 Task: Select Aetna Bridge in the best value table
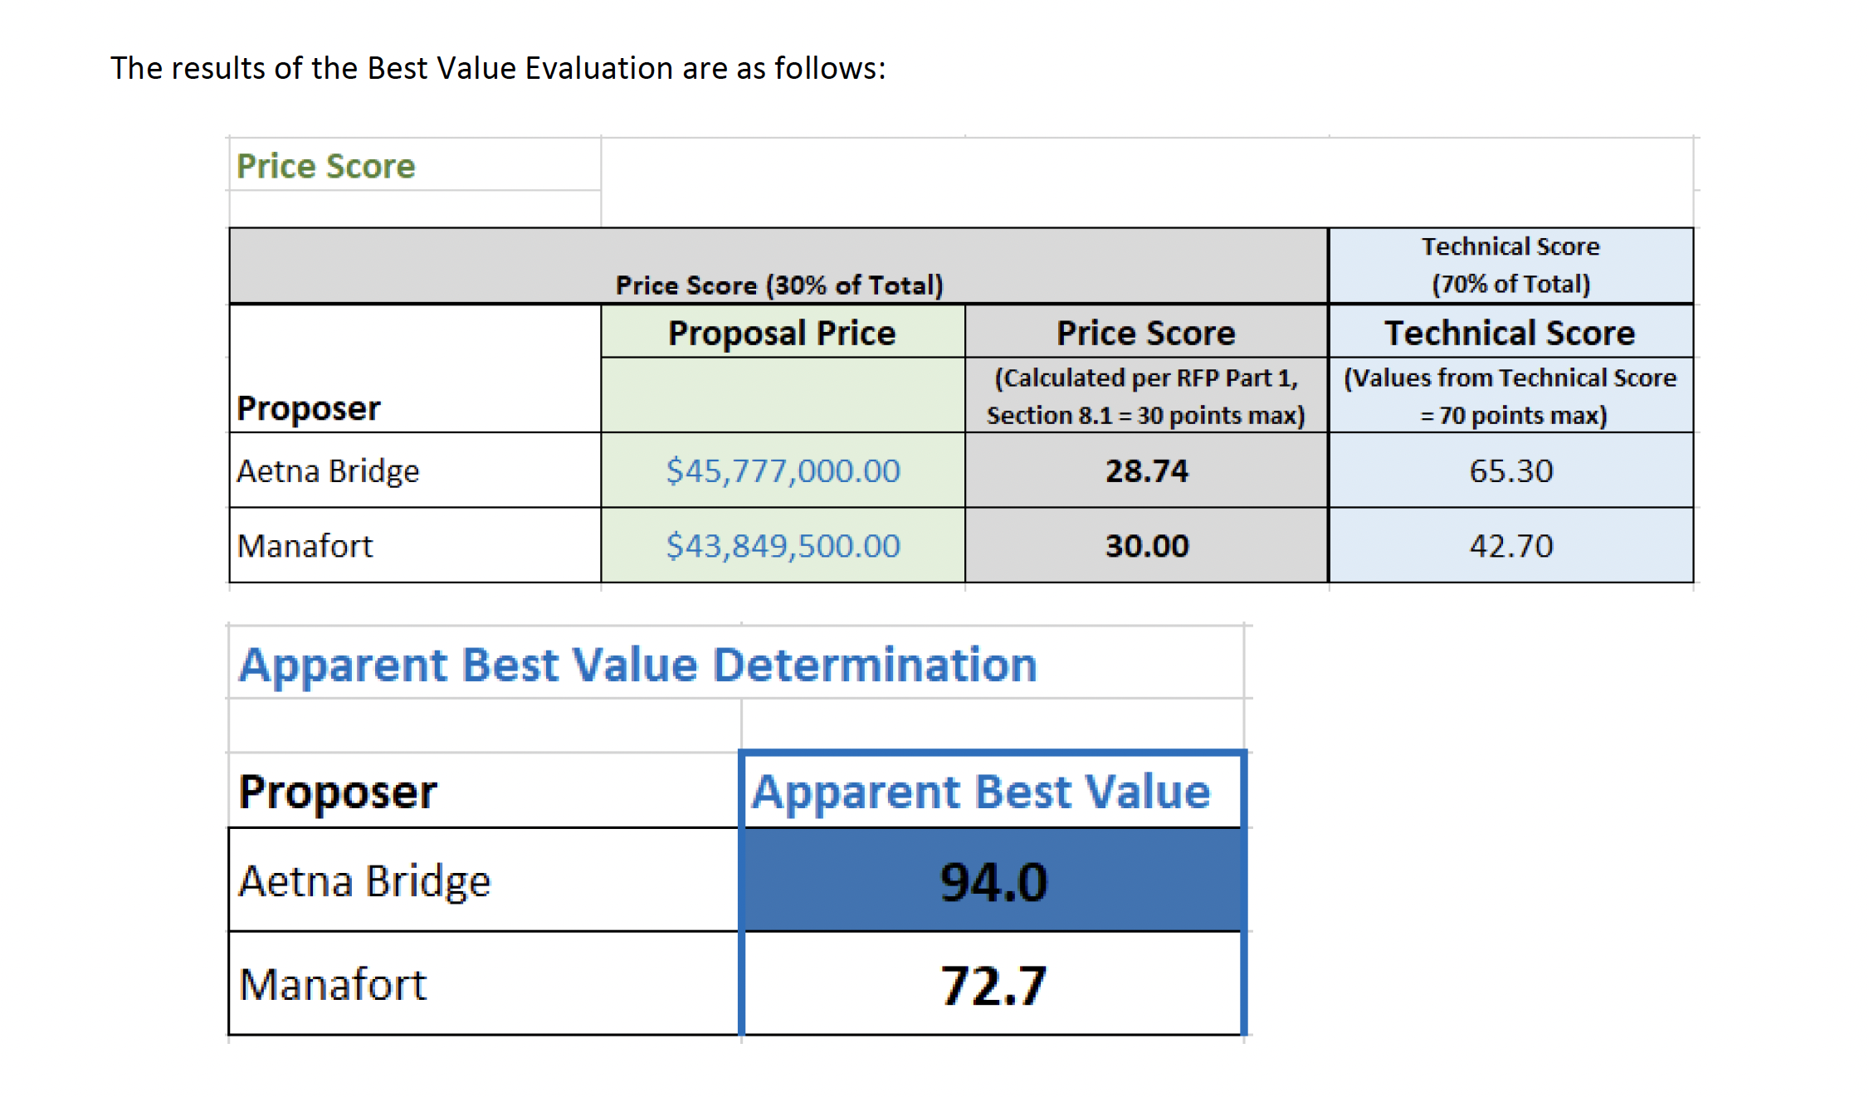click(x=364, y=880)
